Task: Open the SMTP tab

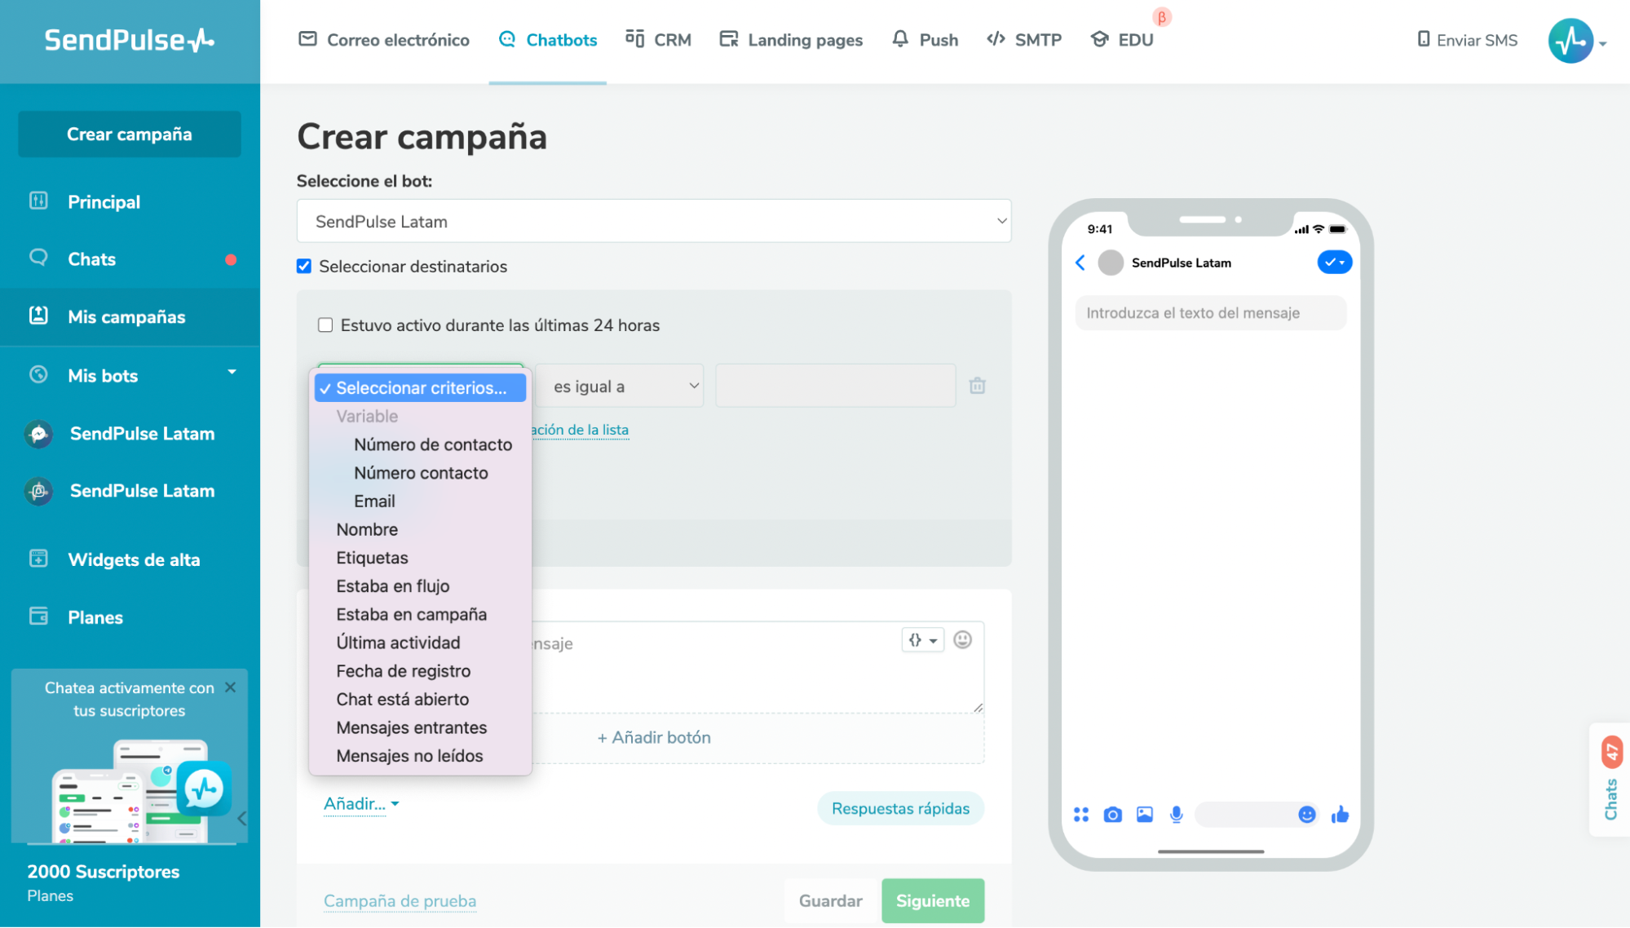Action: click(x=1024, y=40)
